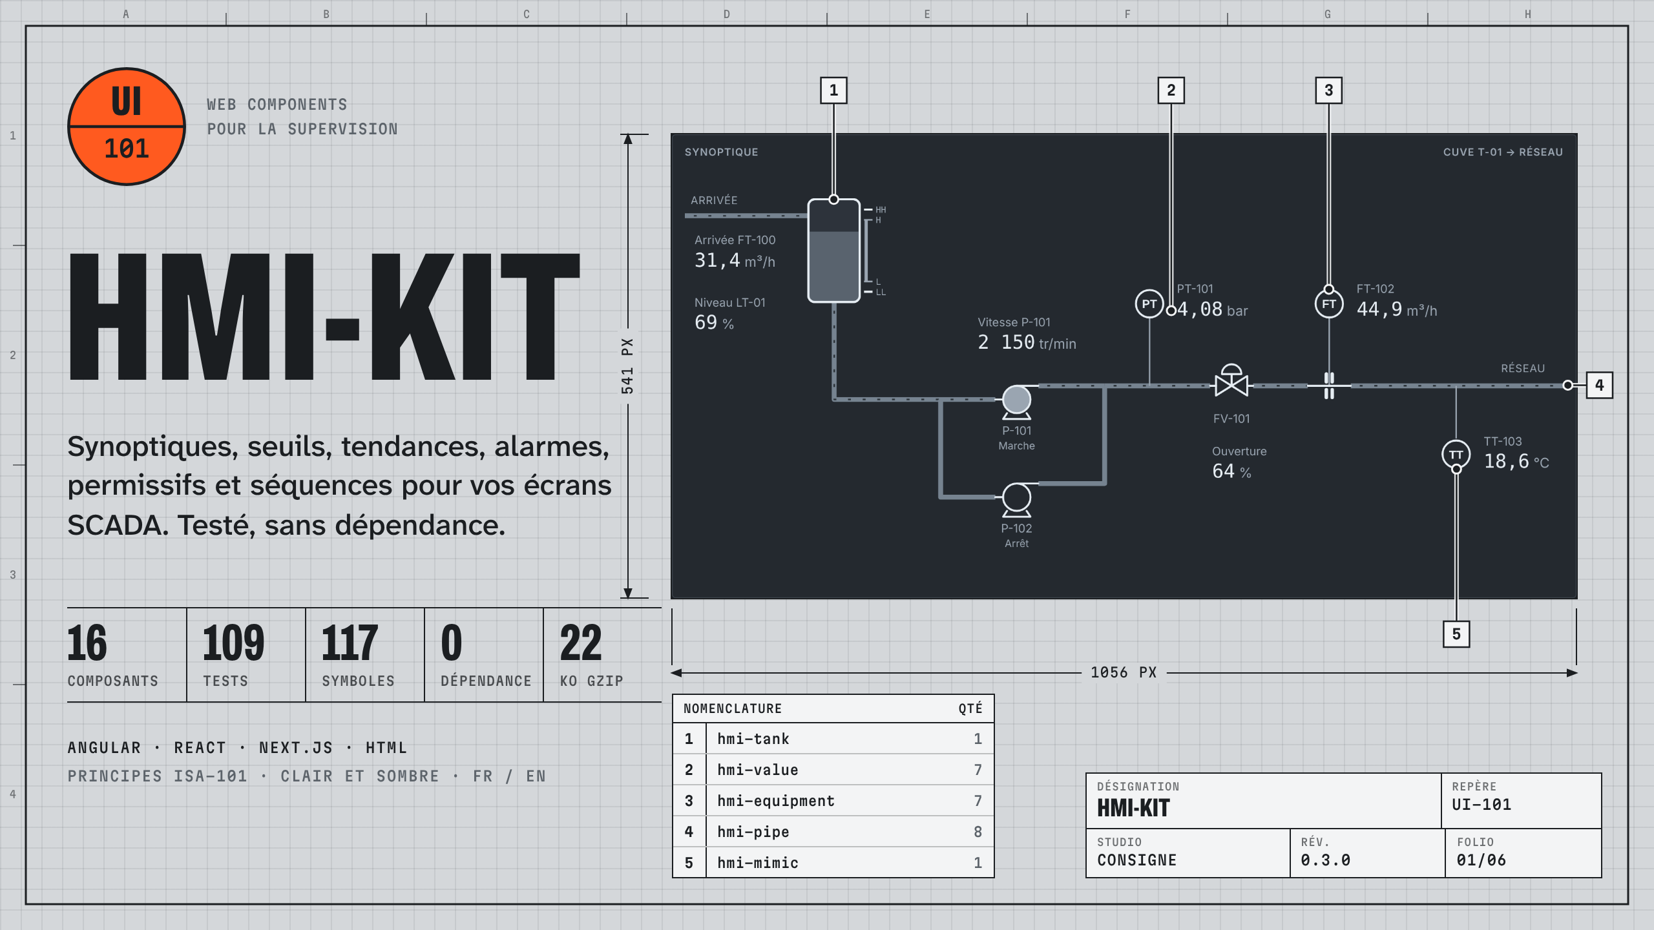Click the hmi-equipment nomenclature row
This screenshot has width=1654, height=930.
pos(833,801)
